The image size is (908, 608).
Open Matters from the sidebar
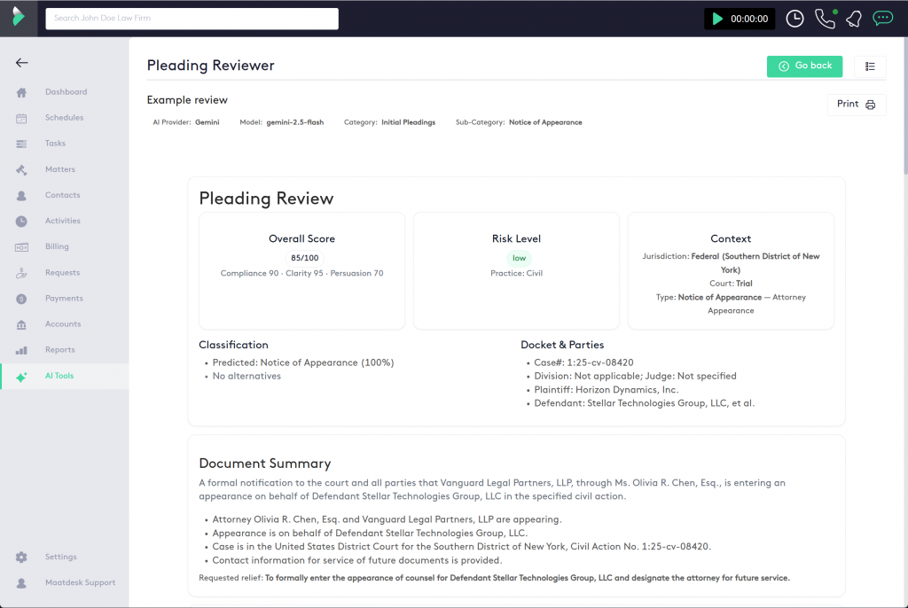pyautogui.click(x=60, y=169)
